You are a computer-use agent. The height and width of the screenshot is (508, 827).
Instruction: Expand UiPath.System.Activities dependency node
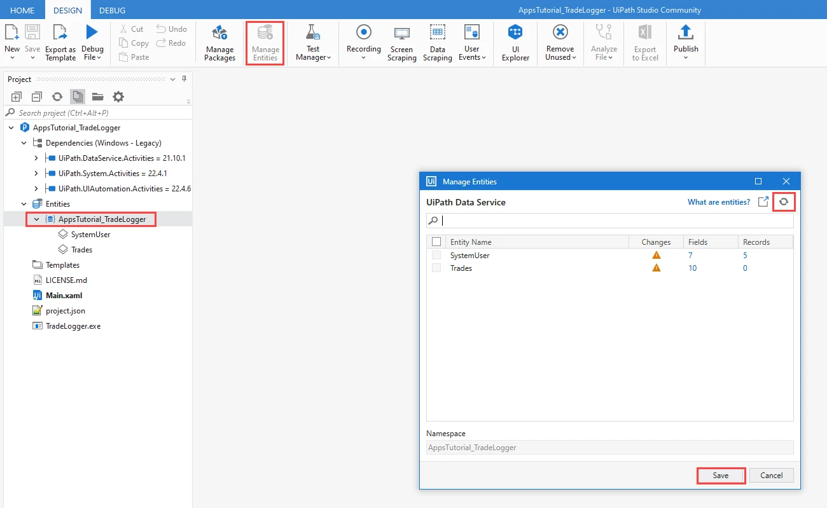(36, 174)
